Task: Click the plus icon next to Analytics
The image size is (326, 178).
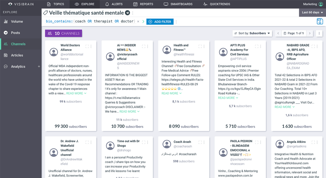Action: [x=39, y=67]
